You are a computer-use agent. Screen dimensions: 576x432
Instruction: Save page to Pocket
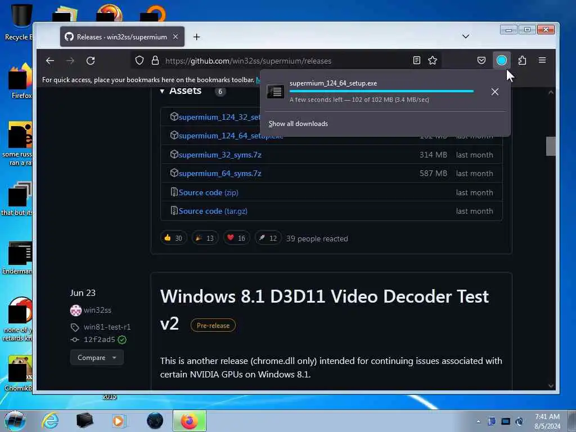pos(481,60)
